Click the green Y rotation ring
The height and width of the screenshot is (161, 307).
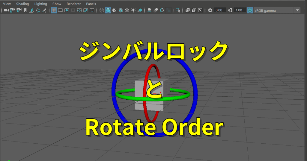tap(180, 96)
